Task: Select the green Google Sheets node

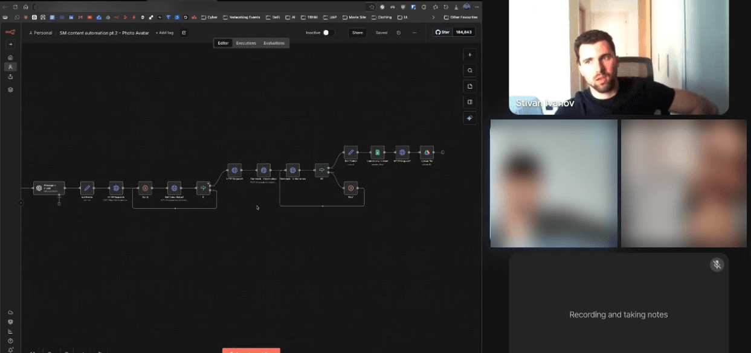Action: (x=377, y=153)
